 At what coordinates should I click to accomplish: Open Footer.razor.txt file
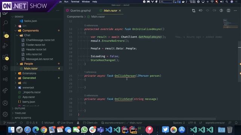(35, 45)
